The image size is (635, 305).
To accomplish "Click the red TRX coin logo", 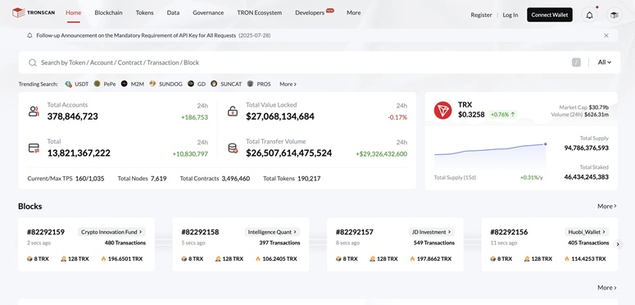I will (442, 110).
